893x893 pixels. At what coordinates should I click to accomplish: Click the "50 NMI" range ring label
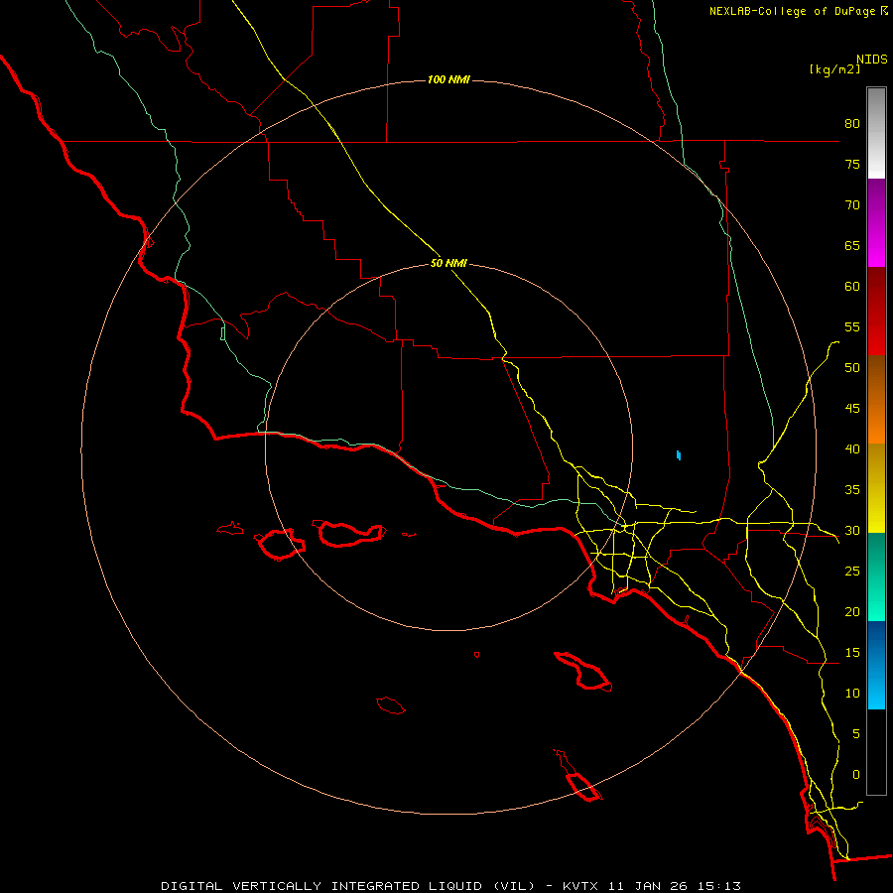pos(448,263)
